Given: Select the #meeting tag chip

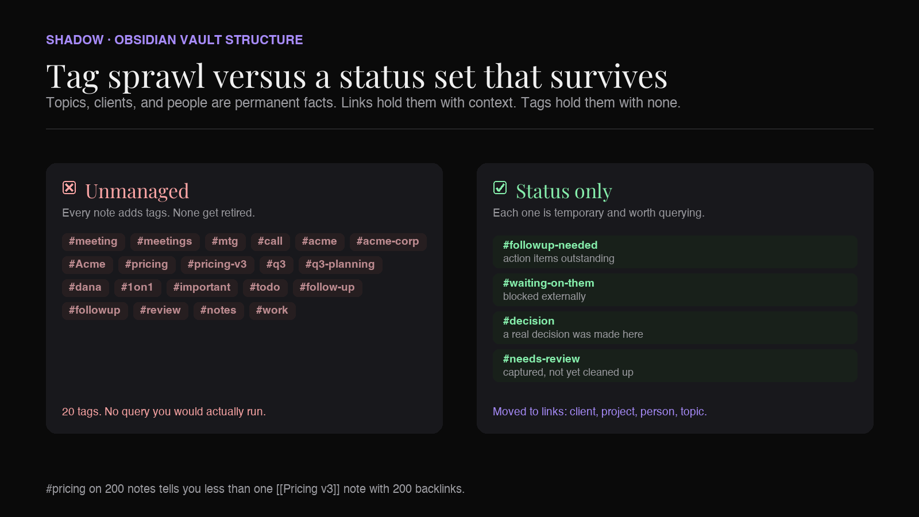Looking at the screenshot, I should (x=93, y=241).
